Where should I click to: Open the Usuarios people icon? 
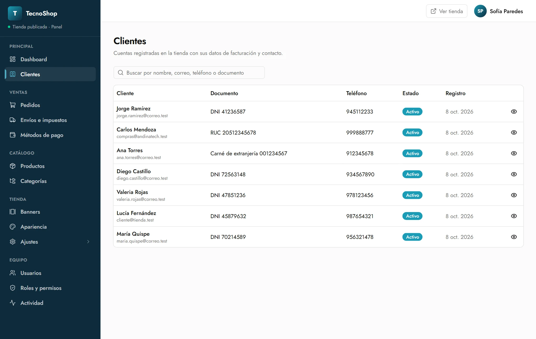[13, 273]
